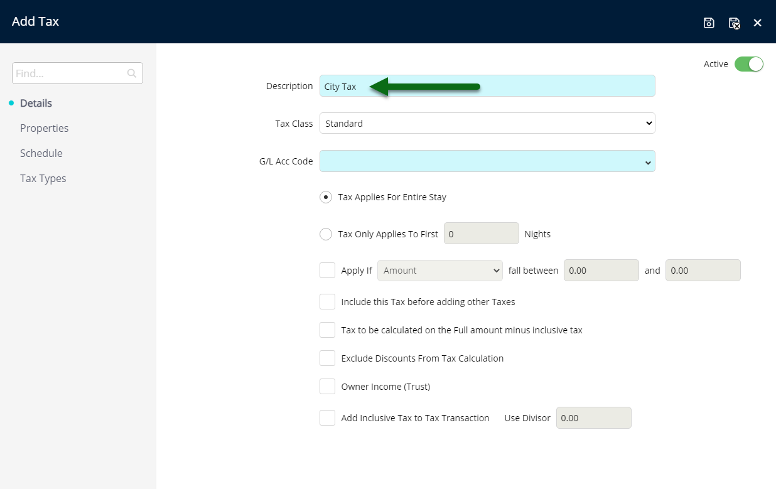Enable Add Inclusive Tax to Tax Transaction

[327, 418]
